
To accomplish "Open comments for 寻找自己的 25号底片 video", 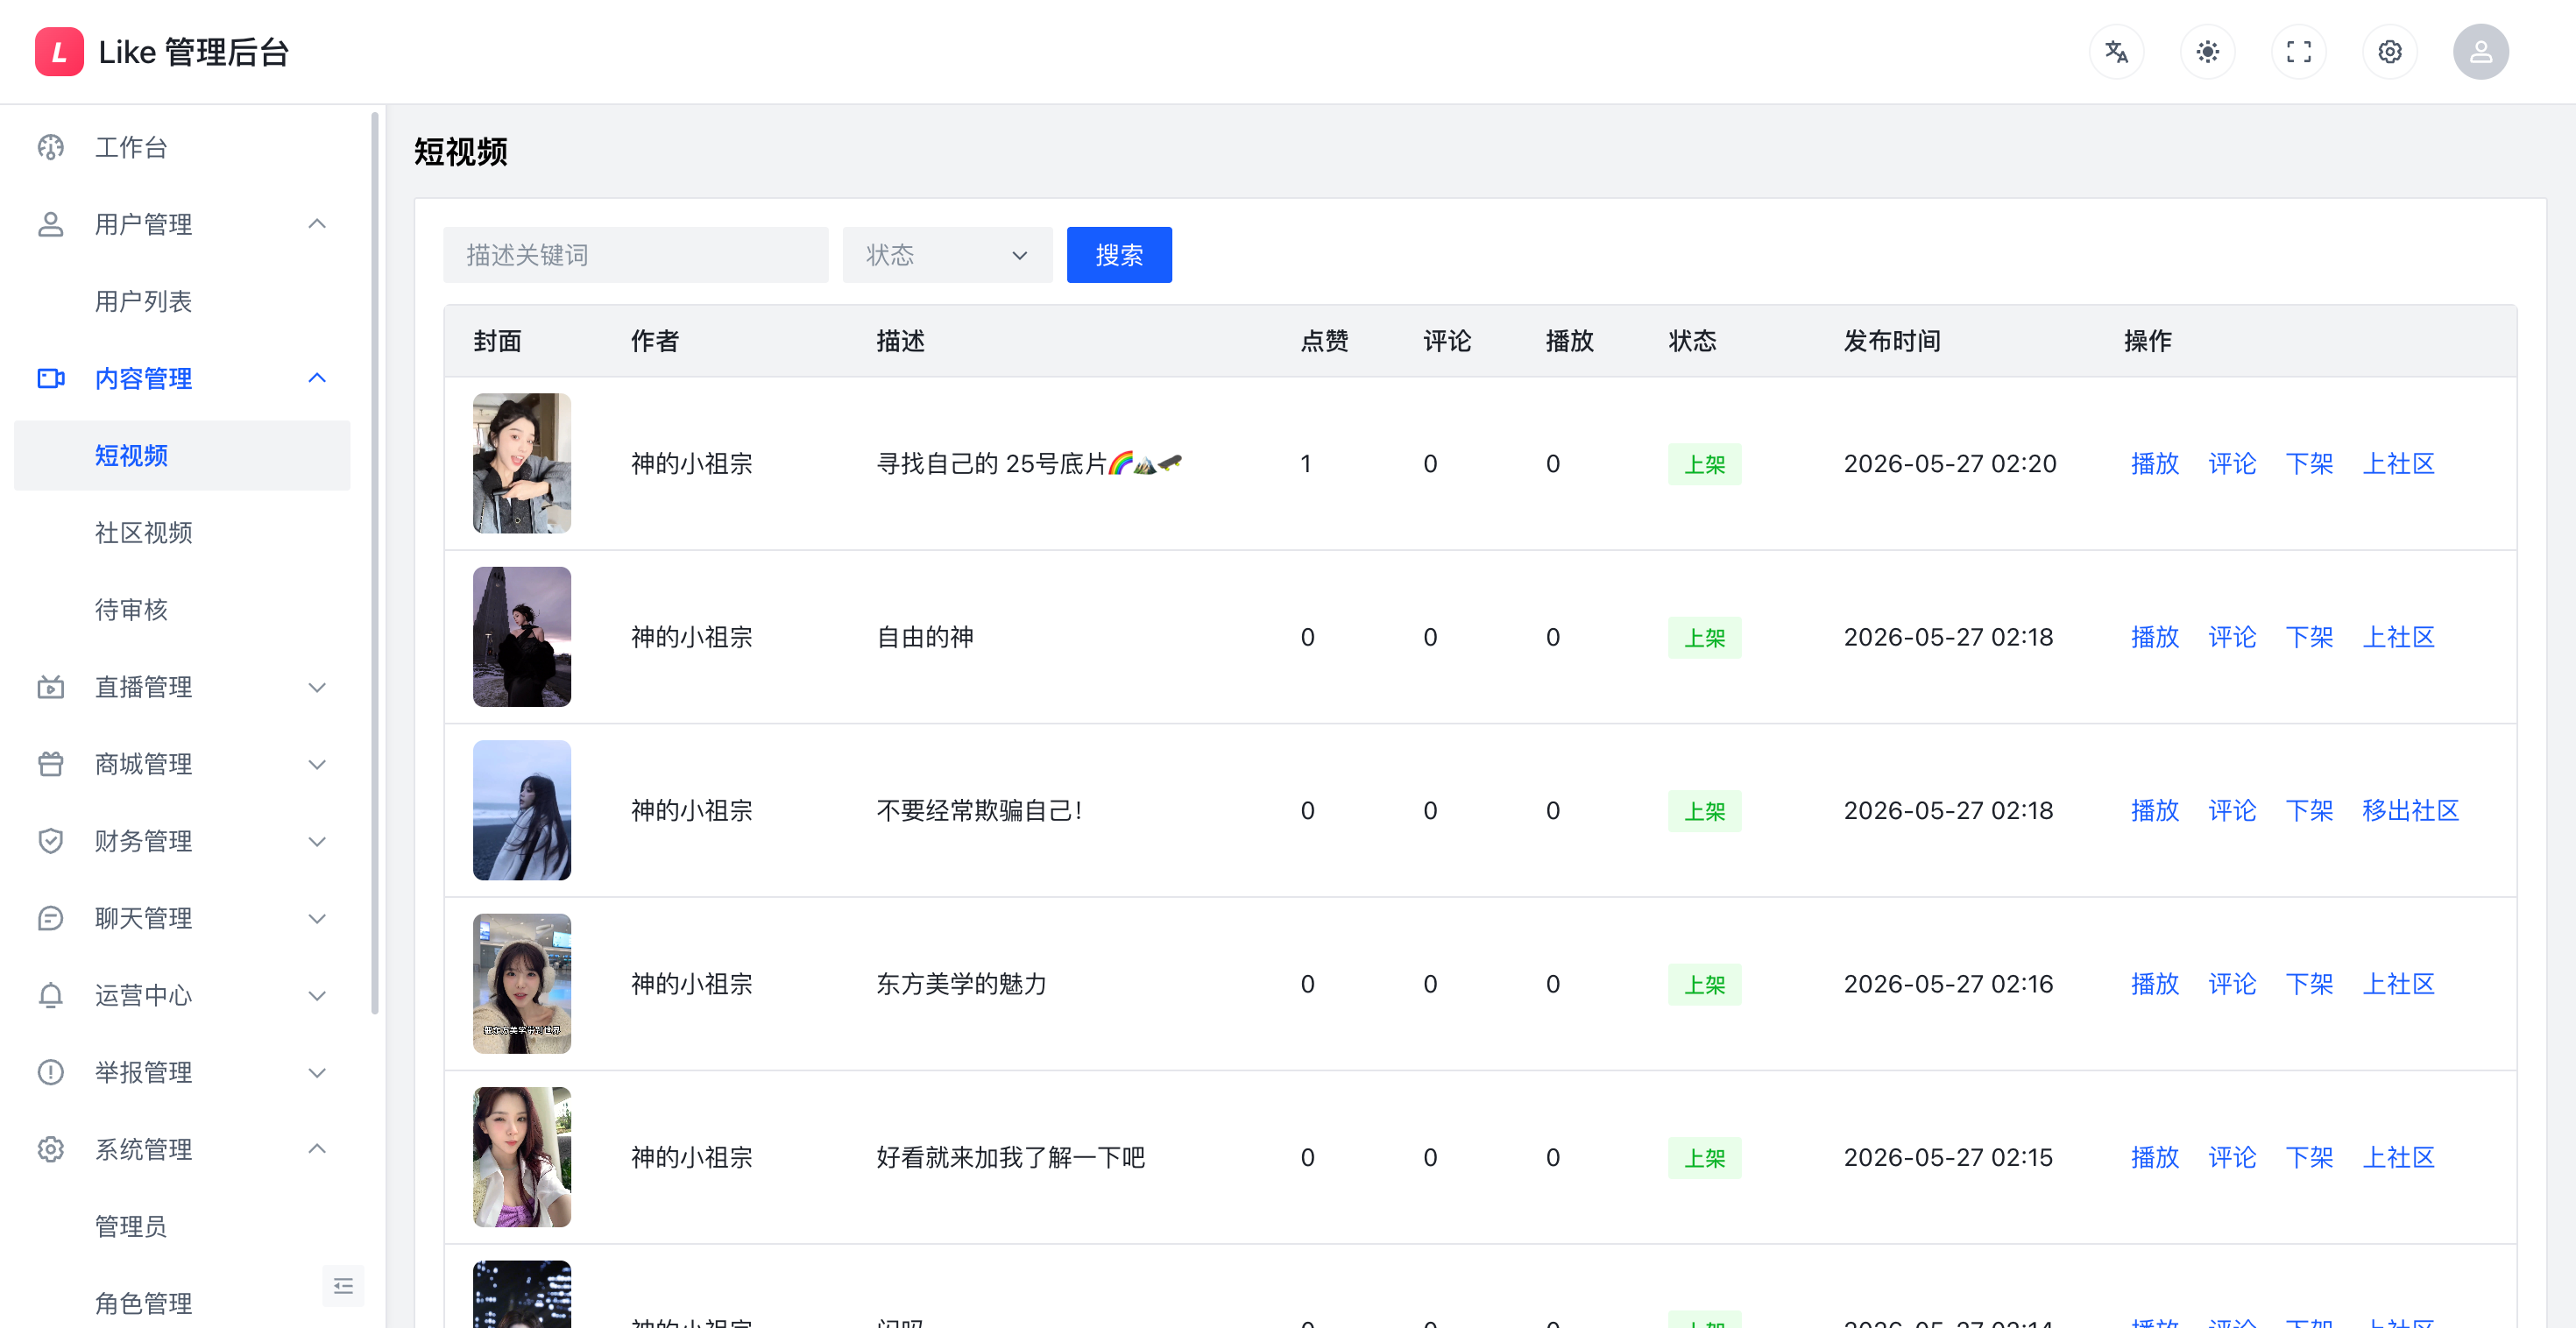I will click(2231, 464).
